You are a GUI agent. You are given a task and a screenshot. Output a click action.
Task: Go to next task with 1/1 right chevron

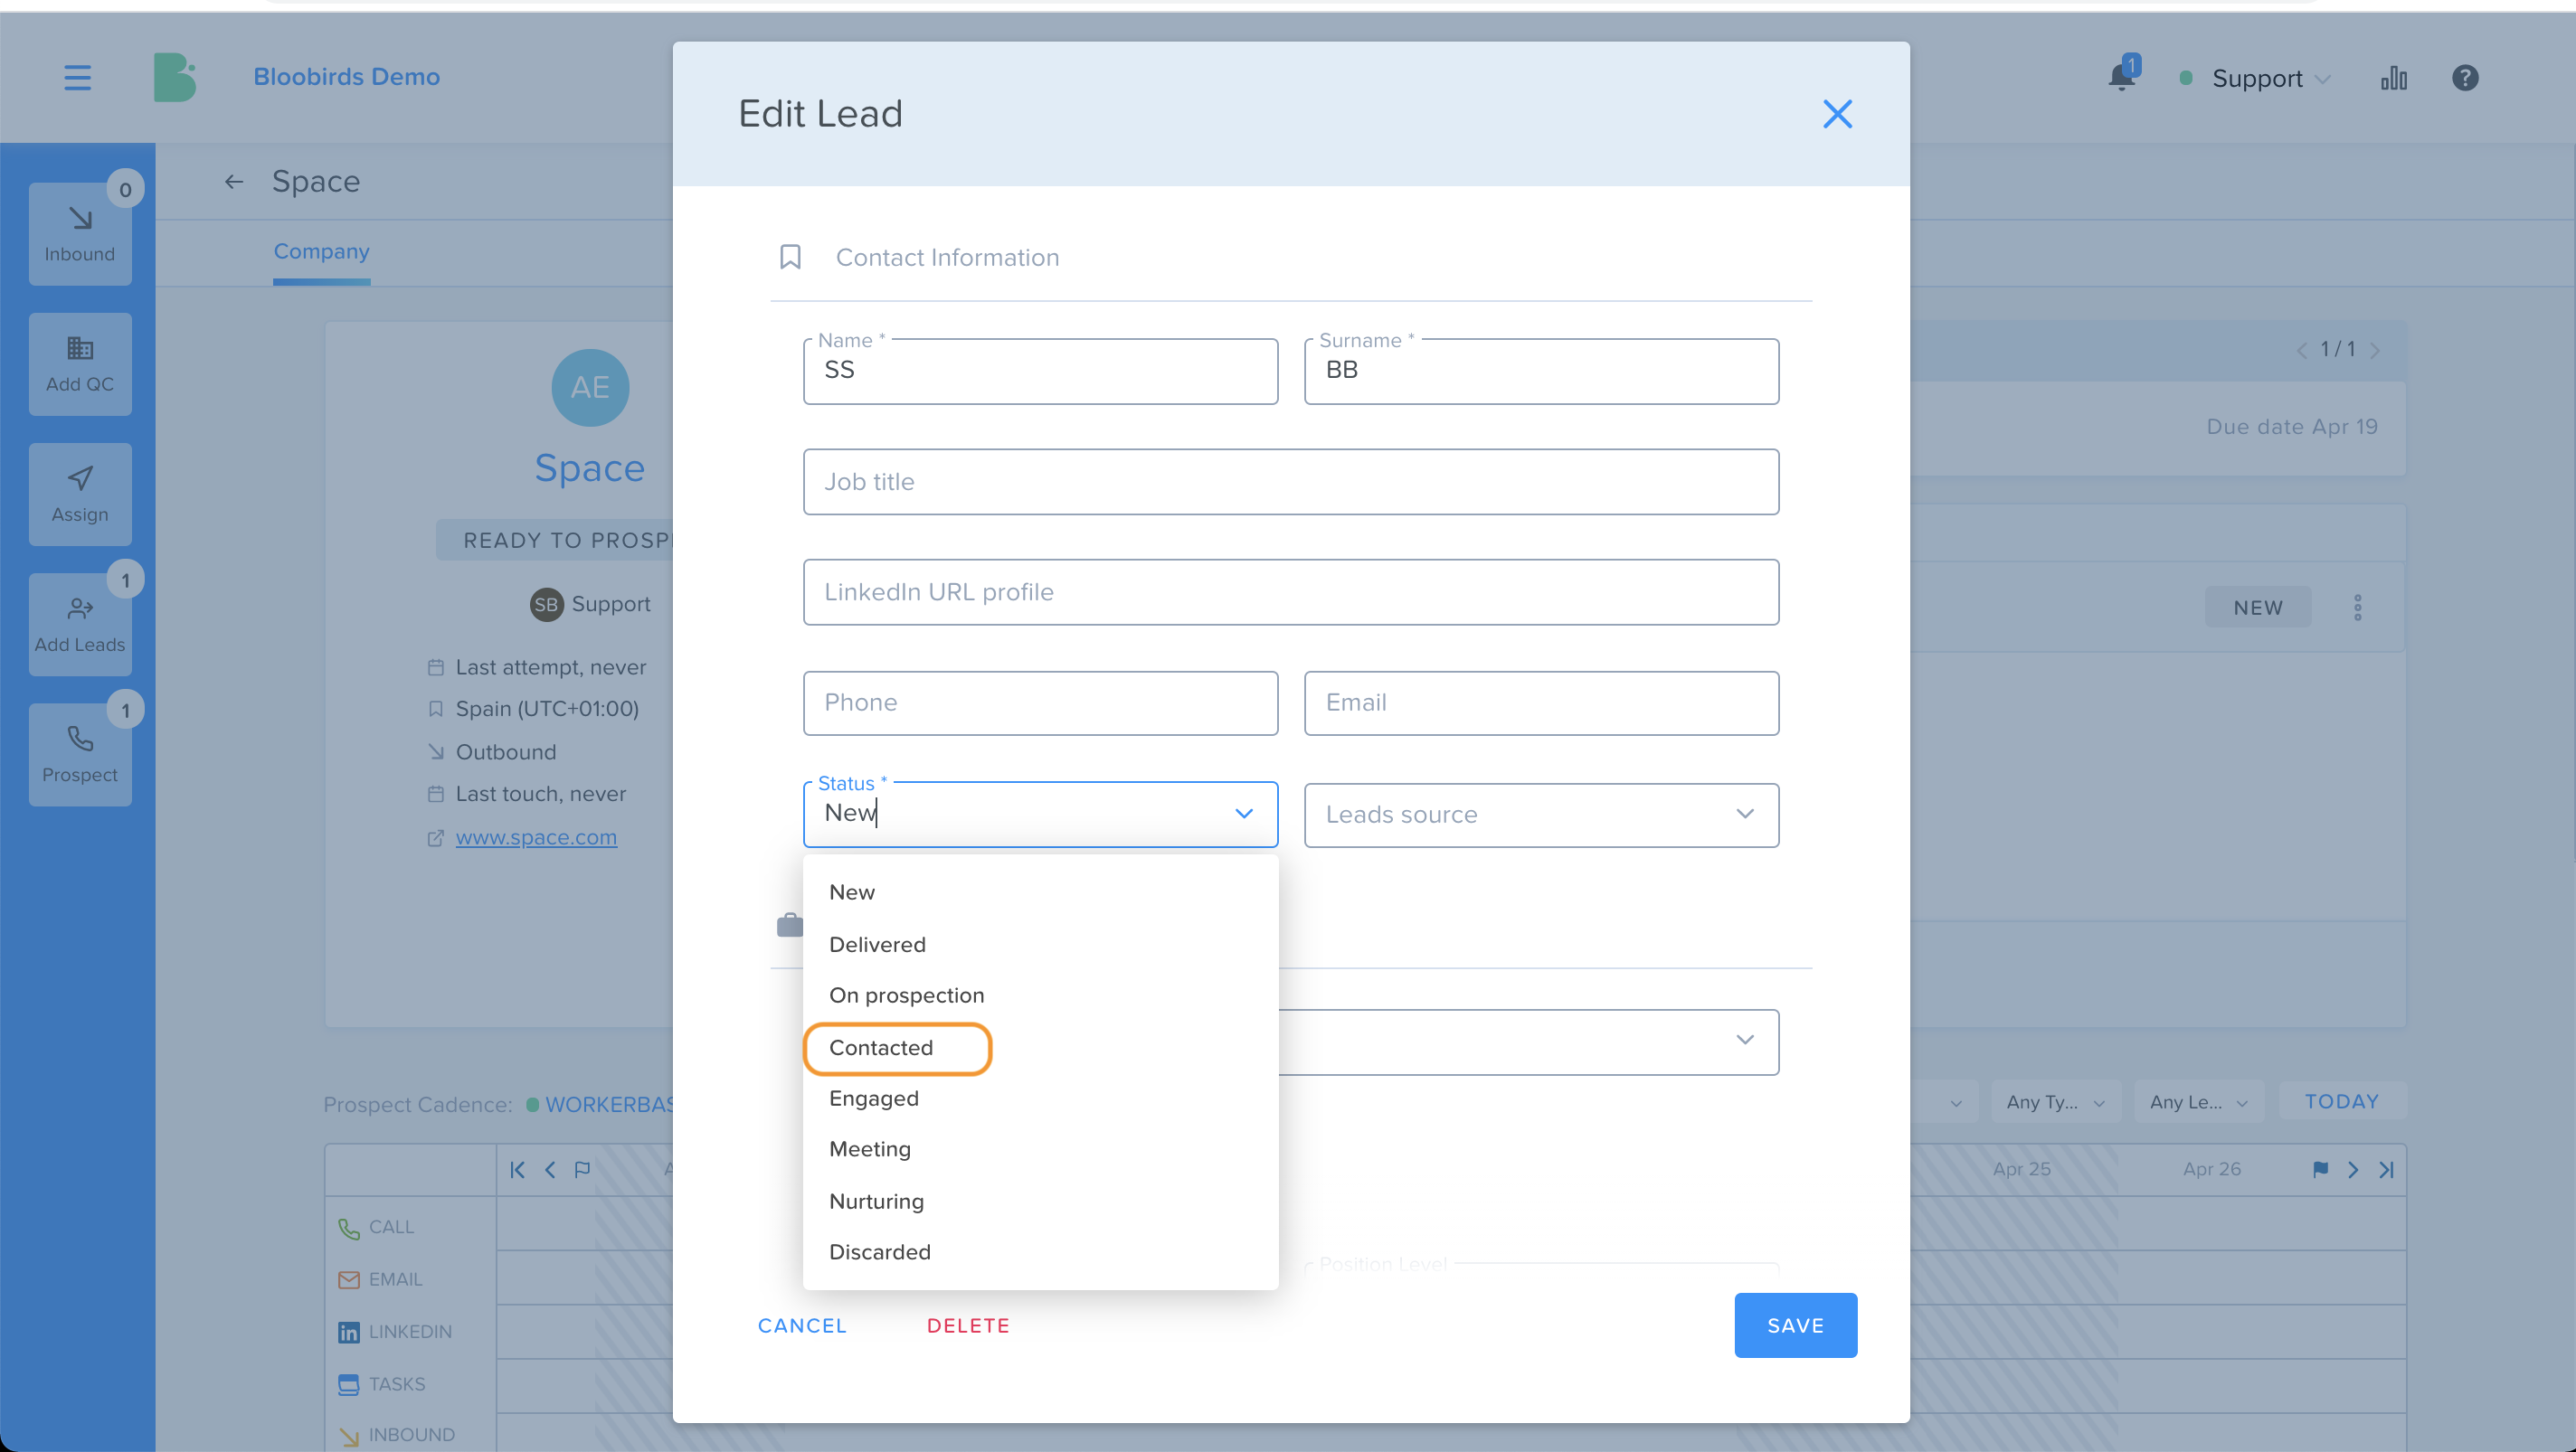coord(2375,350)
